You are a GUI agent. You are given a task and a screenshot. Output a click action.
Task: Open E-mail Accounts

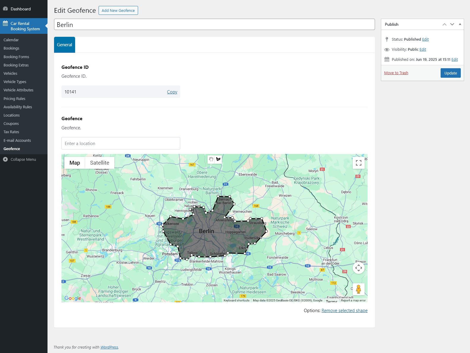pyautogui.click(x=17, y=140)
